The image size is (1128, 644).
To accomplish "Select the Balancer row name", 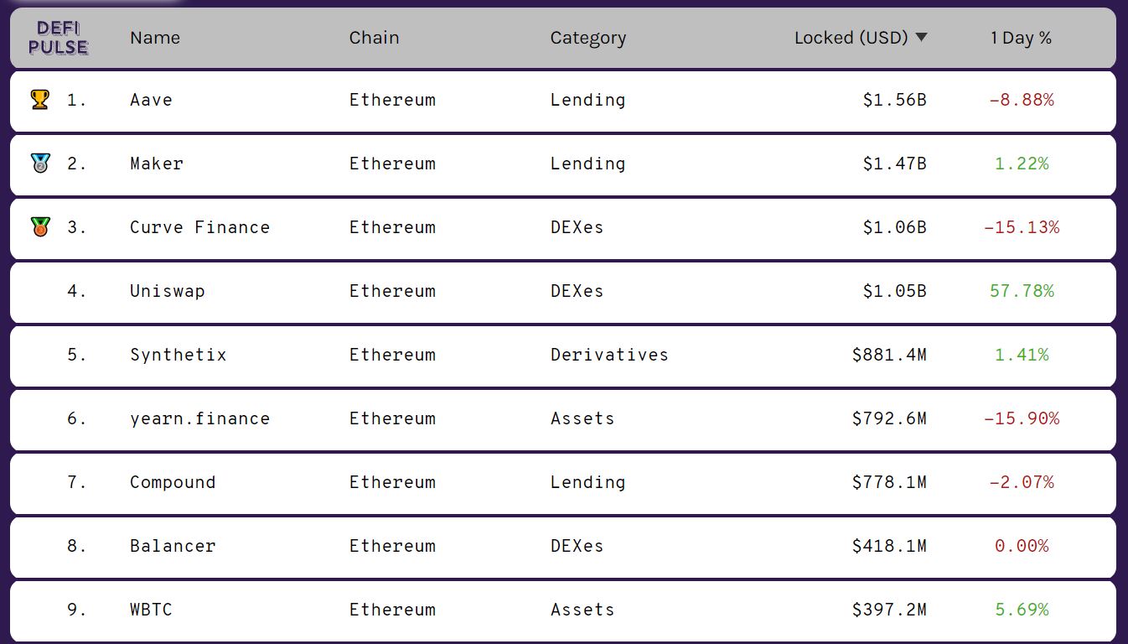I will pyautogui.click(x=173, y=546).
